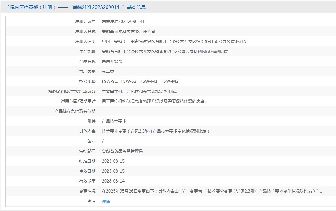This screenshot has height=211, width=336.
Task: Click approving department 安徽省药品监督管理局
Action: point(122,151)
